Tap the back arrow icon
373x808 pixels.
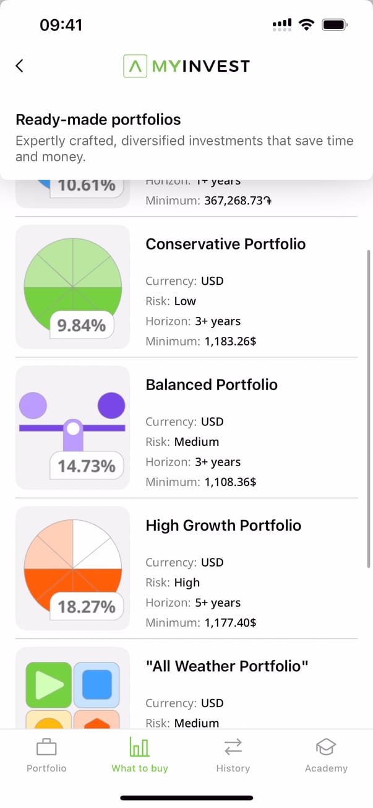(20, 66)
